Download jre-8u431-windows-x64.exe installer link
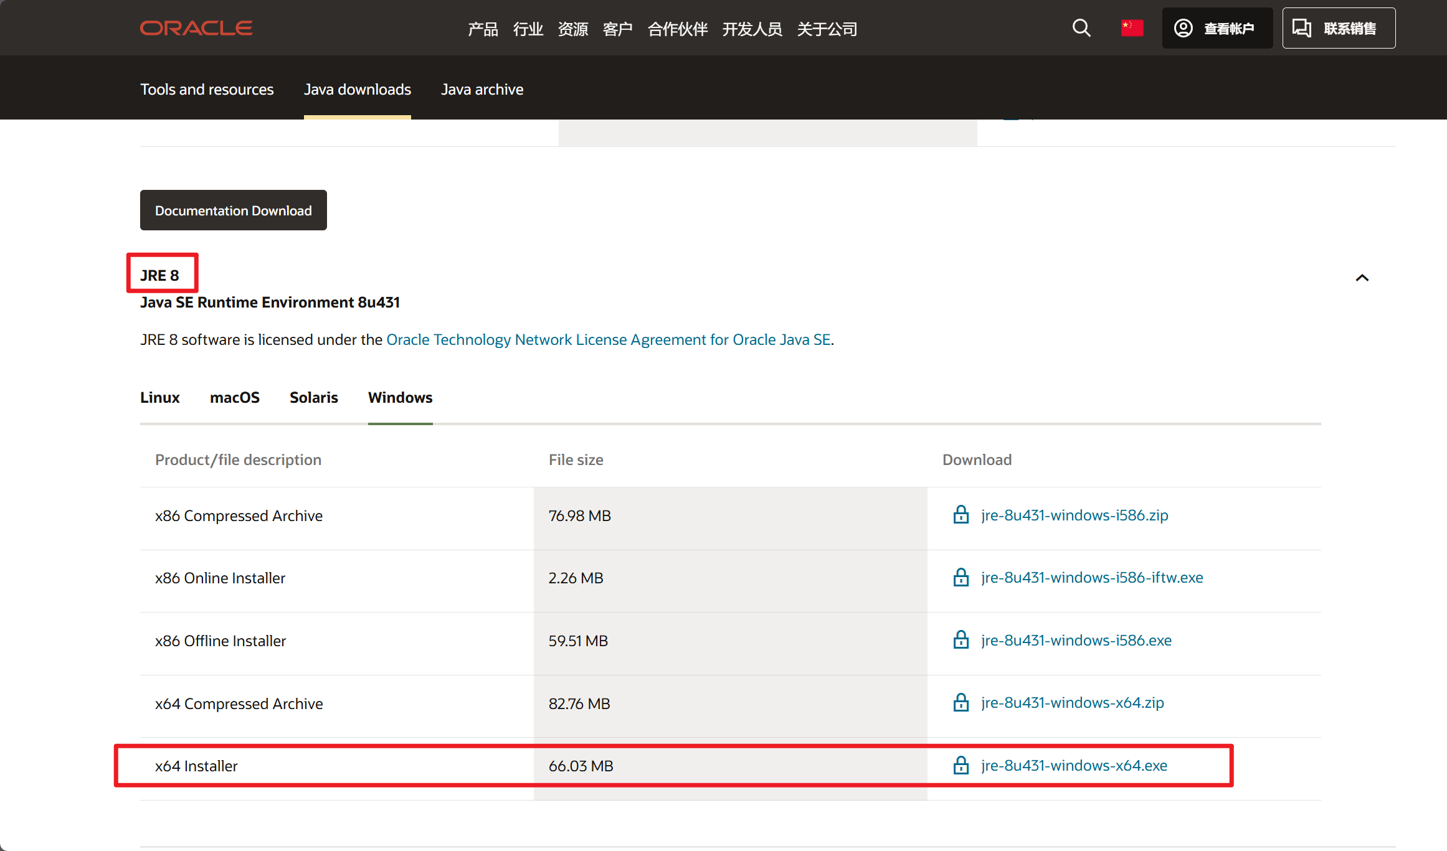 [1074, 765]
